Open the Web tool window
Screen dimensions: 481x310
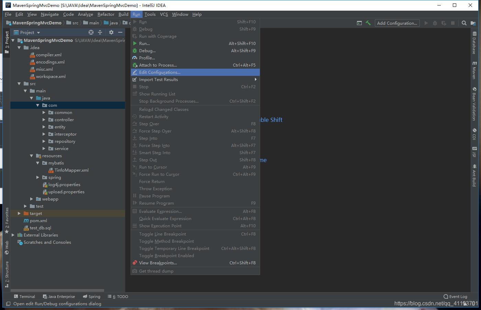7,248
